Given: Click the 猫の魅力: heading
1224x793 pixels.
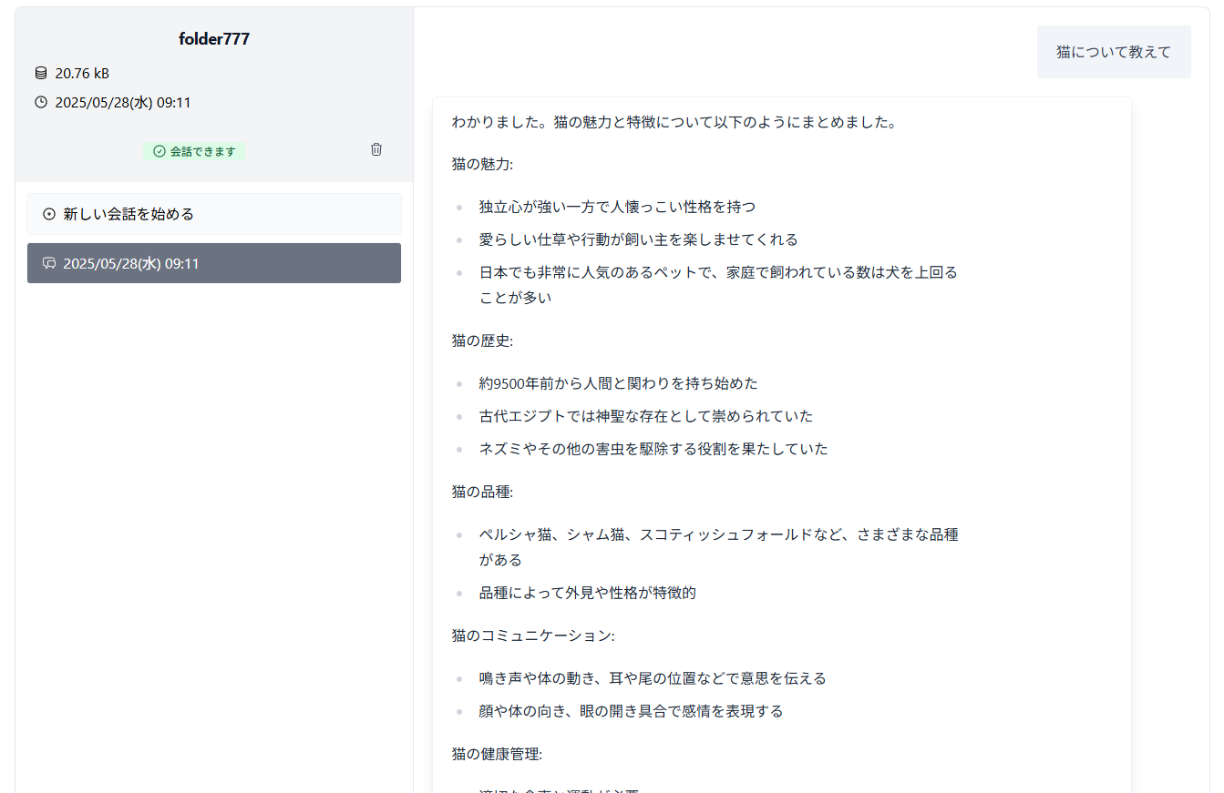Looking at the screenshot, I should coord(482,164).
